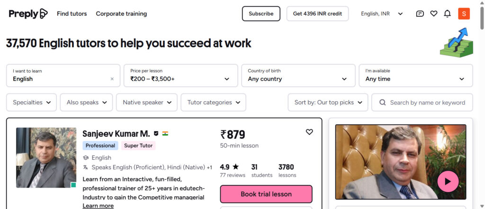Open the orange profile avatar

[464, 14]
